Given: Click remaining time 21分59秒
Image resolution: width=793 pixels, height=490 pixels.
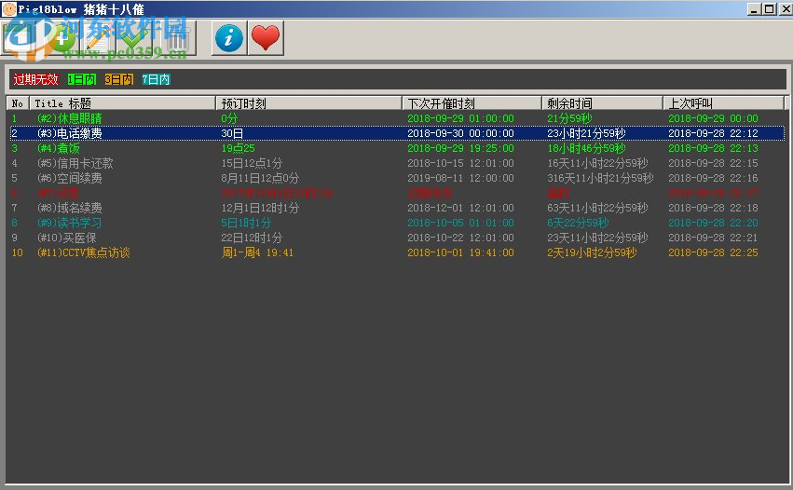Looking at the screenshot, I should (569, 118).
